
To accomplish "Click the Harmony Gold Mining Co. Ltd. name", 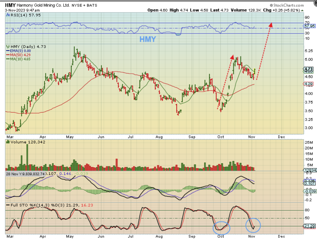I will 43,5.
